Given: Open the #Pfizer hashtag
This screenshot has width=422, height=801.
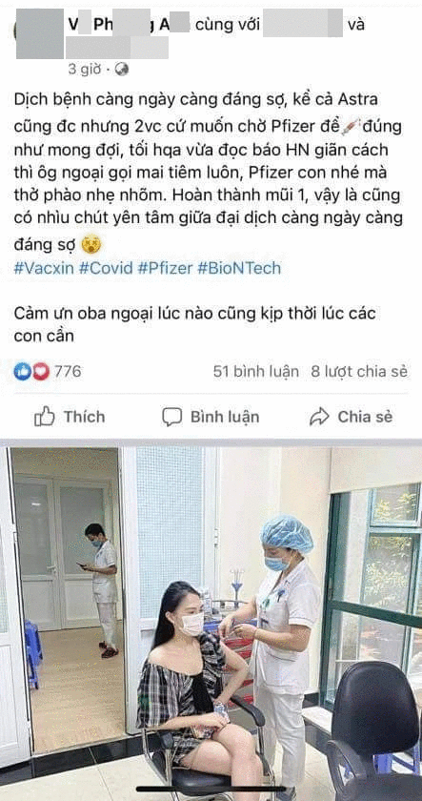Looking at the screenshot, I should tap(166, 268).
